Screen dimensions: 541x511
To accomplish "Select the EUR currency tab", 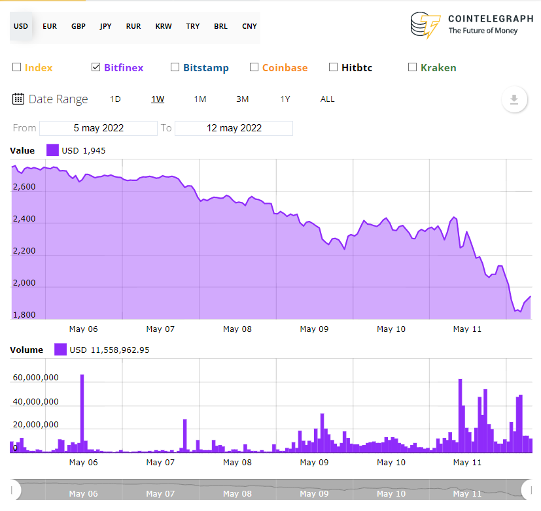I will pyautogui.click(x=50, y=27).
